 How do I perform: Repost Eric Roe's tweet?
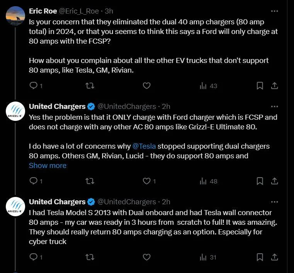(x=90, y=86)
